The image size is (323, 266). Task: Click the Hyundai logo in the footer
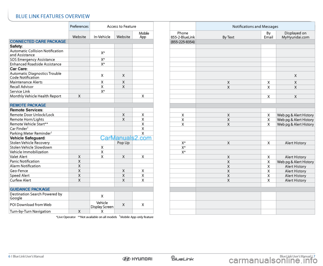(137, 259)
